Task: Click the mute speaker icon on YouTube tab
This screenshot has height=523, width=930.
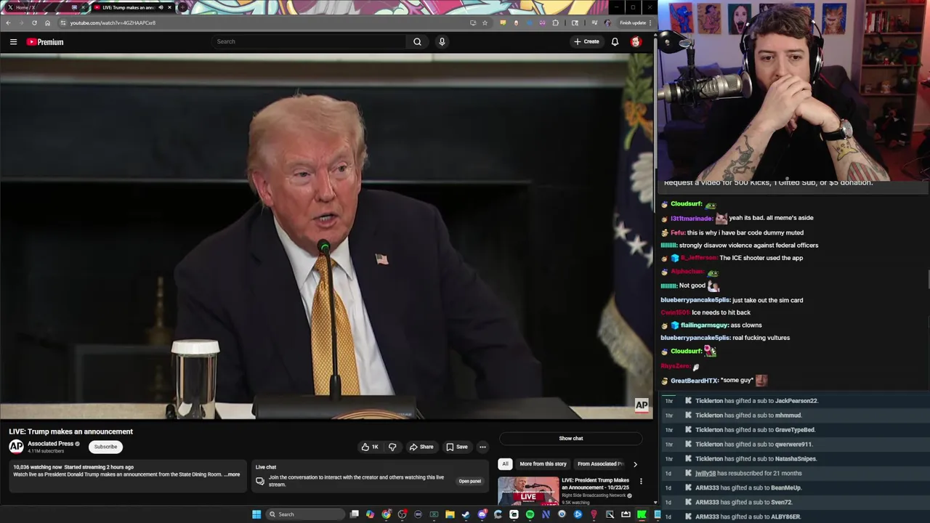Action: [x=161, y=7]
